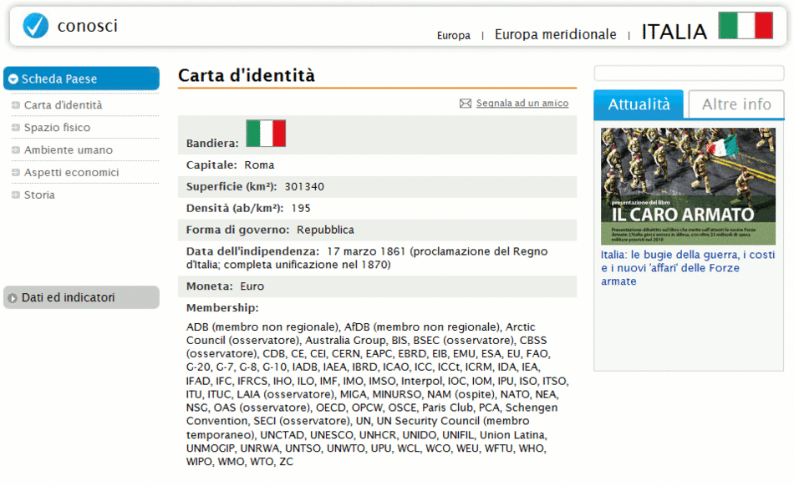Switch to the Altre info tab
Viewport: 794px width, 486px height.
click(736, 104)
